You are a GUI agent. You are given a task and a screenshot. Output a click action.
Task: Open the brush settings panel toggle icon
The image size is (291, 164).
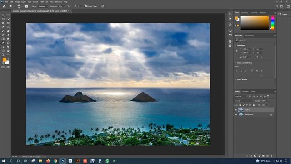coord(26,6)
